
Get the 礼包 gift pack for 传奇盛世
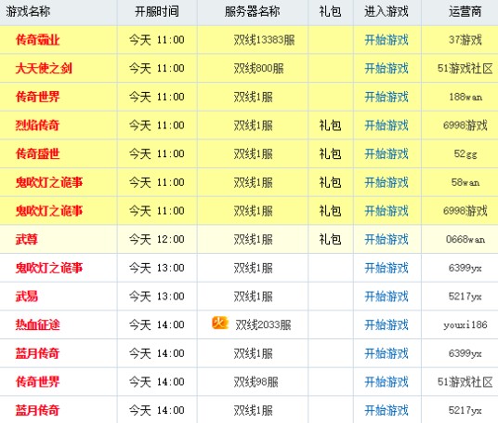point(331,154)
